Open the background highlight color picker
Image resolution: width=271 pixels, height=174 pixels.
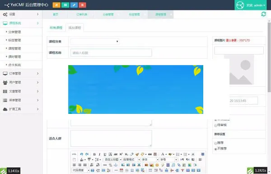coord(170,154)
